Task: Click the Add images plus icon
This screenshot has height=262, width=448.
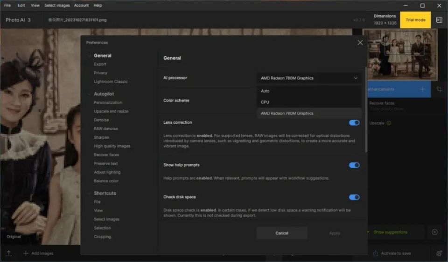Action: tap(26, 253)
